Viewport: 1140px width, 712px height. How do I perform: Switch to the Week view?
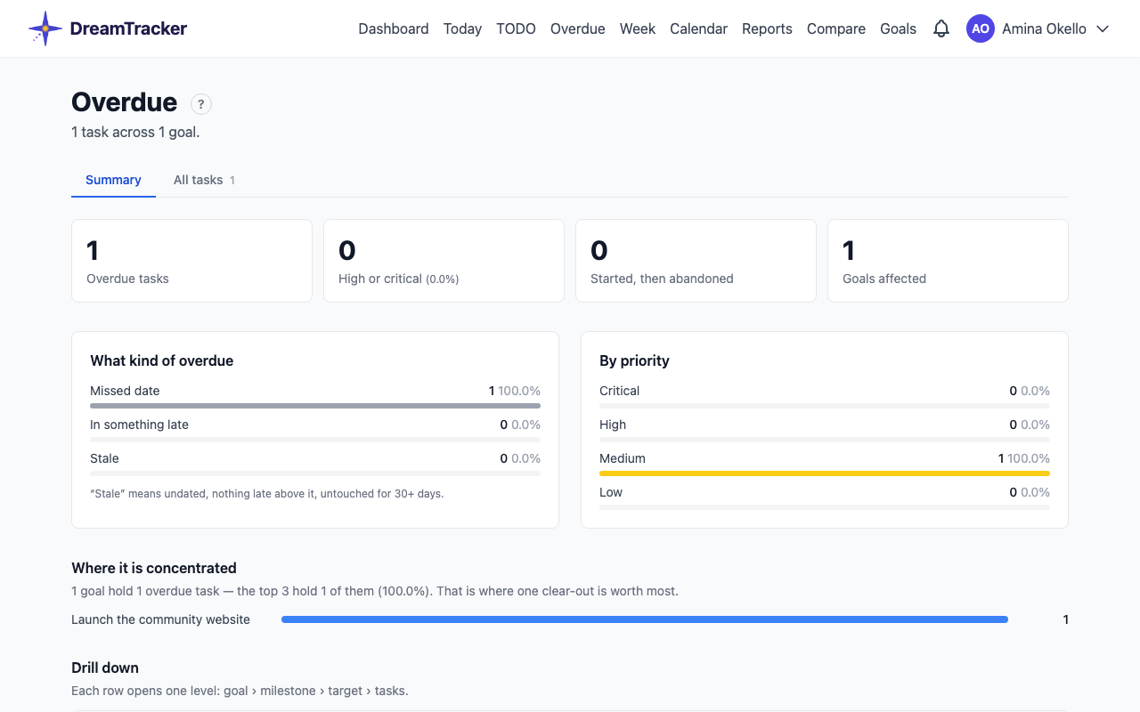(638, 28)
